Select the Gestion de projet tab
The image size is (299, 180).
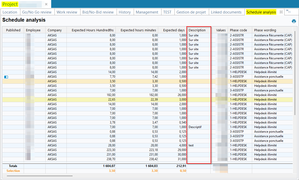(x=191, y=12)
